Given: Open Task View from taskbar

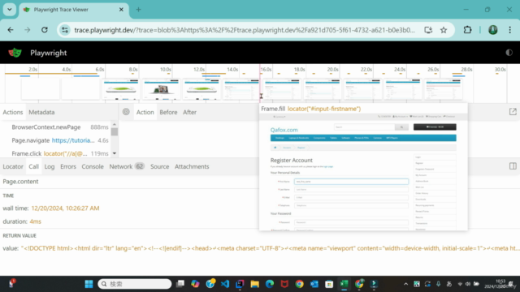Looking at the screenshot, I should pyautogui.click(x=180, y=284).
